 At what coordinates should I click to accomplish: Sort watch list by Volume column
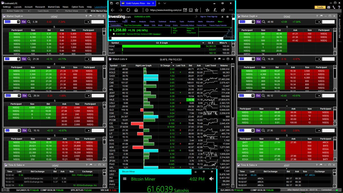pyautogui.click(x=224, y=65)
